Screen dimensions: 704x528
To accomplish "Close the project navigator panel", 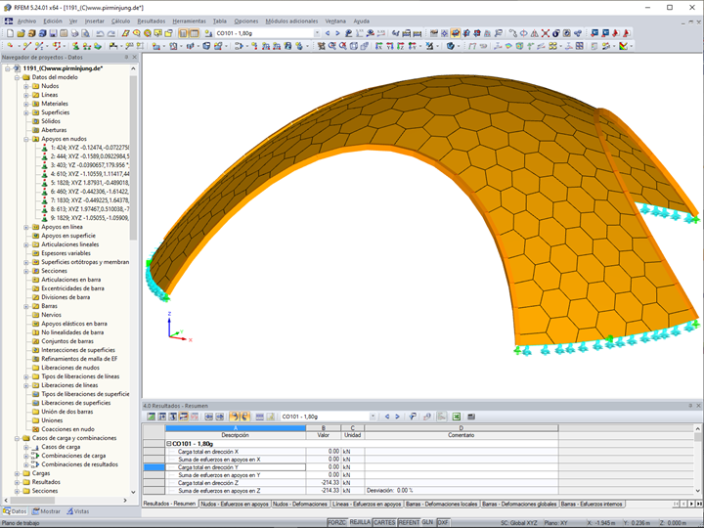I will click(135, 57).
